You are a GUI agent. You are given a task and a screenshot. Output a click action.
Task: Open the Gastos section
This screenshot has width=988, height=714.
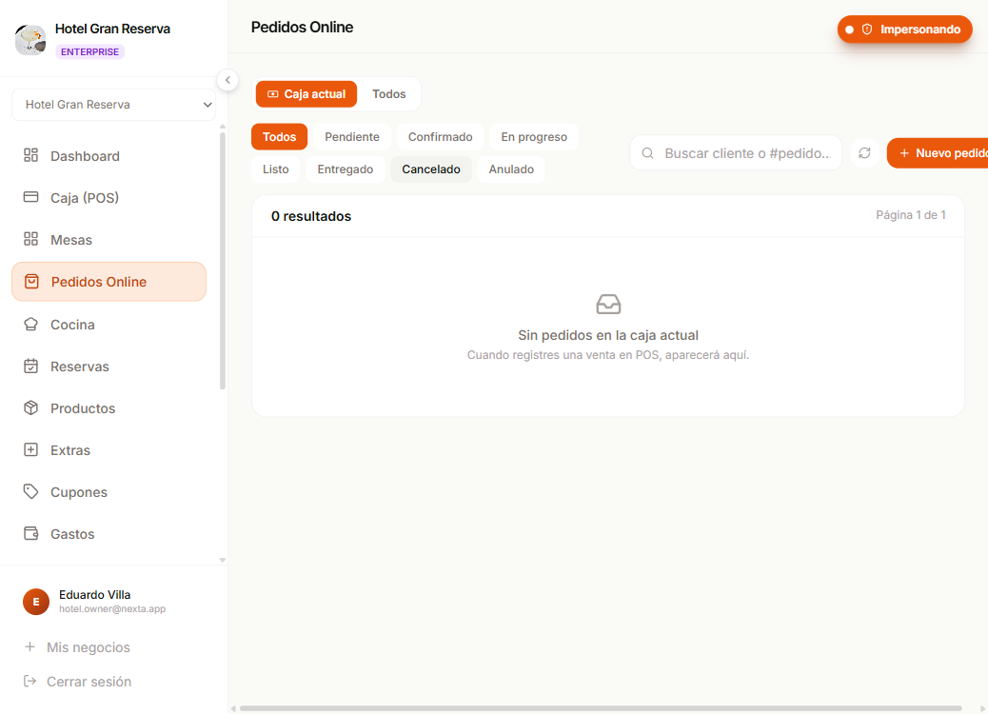coord(109,534)
